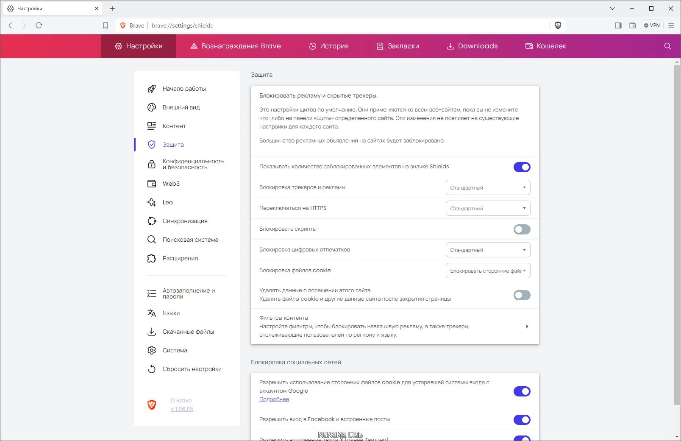Open the VPN button
The image size is (681, 441).
pyautogui.click(x=652, y=25)
